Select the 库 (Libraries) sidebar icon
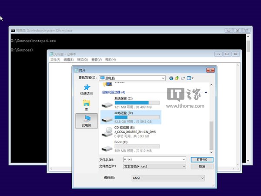Image resolution: width=261 pixels, height=196 pixels. click(x=86, y=105)
